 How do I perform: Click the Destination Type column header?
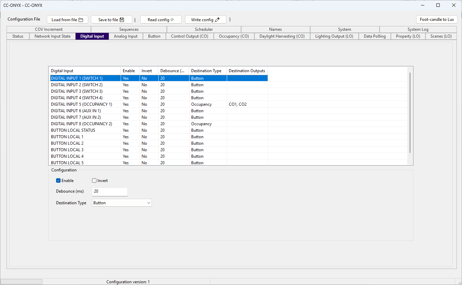[x=208, y=71]
